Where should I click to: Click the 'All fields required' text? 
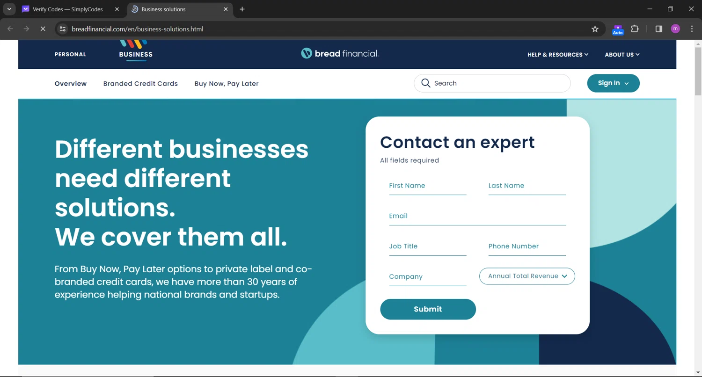pos(409,160)
